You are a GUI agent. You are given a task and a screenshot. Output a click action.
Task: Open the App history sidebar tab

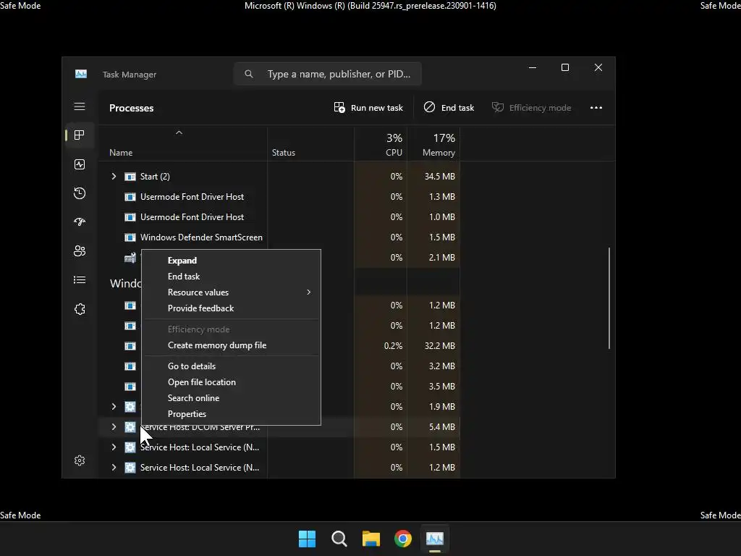pyautogui.click(x=80, y=193)
